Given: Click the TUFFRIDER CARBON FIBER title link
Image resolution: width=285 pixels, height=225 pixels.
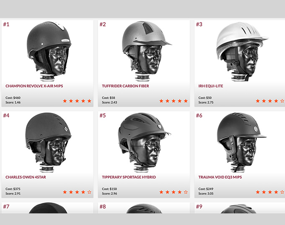Looking at the screenshot, I should [x=125, y=86].
